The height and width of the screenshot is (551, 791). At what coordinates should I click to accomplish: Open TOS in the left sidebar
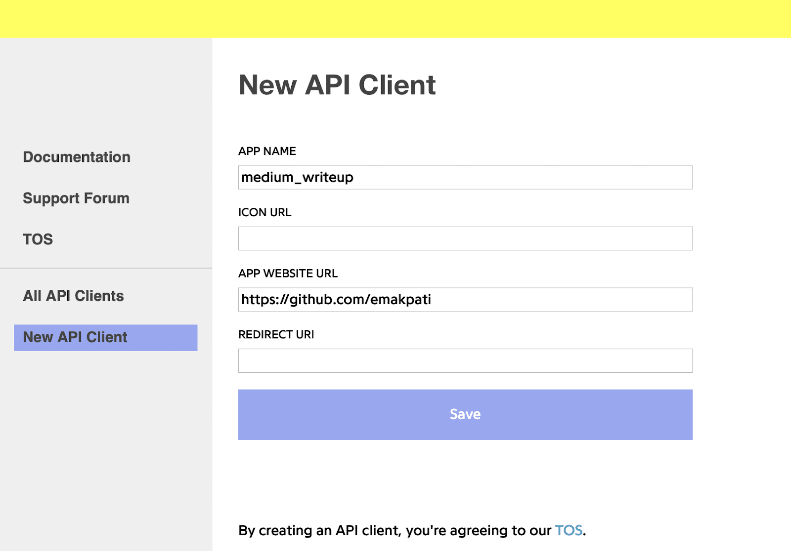[38, 239]
